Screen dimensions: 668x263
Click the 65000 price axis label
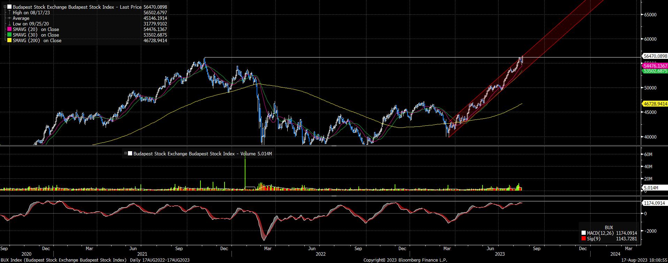point(650,15)
